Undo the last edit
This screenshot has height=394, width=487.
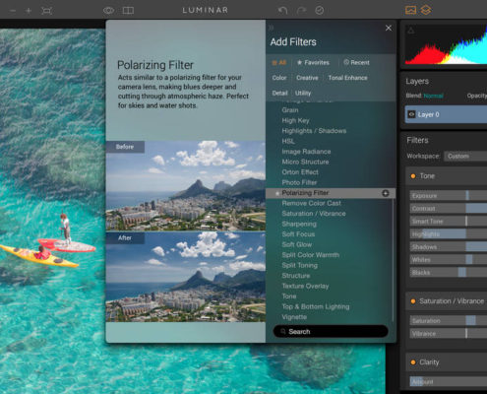coord(282,11)
